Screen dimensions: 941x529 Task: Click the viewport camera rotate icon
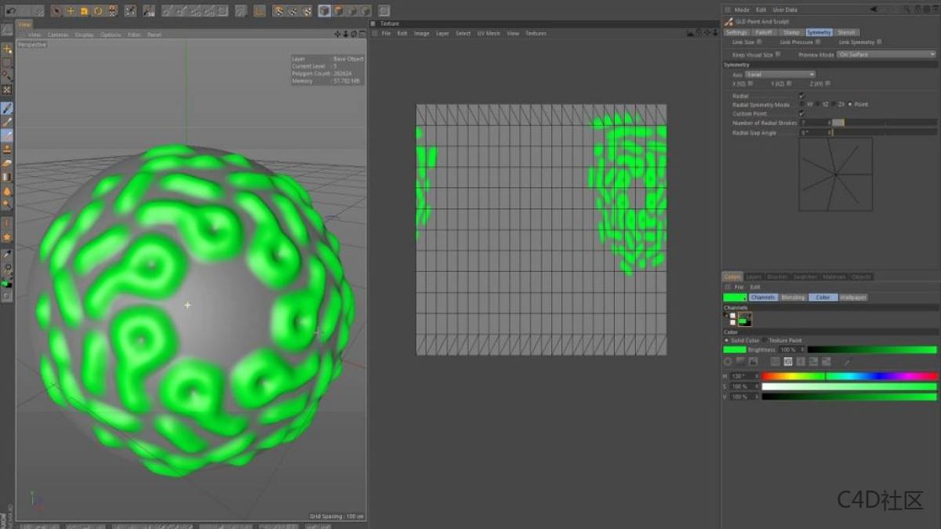(x=354, y=34)
